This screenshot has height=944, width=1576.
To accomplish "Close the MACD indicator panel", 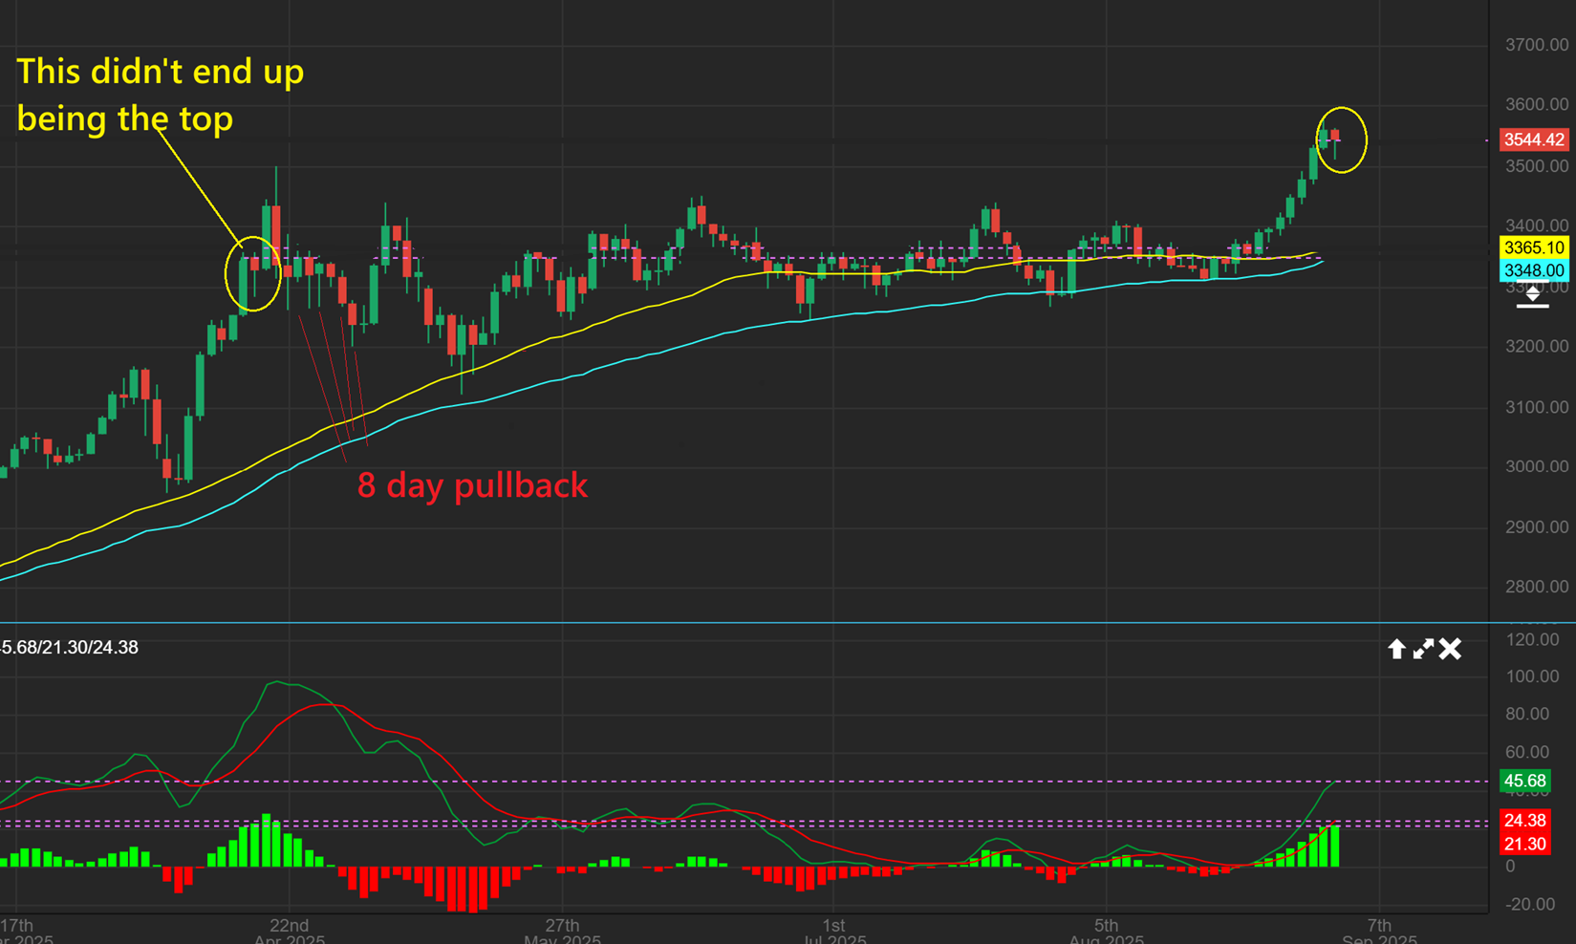I will [x=1450, y=650].
